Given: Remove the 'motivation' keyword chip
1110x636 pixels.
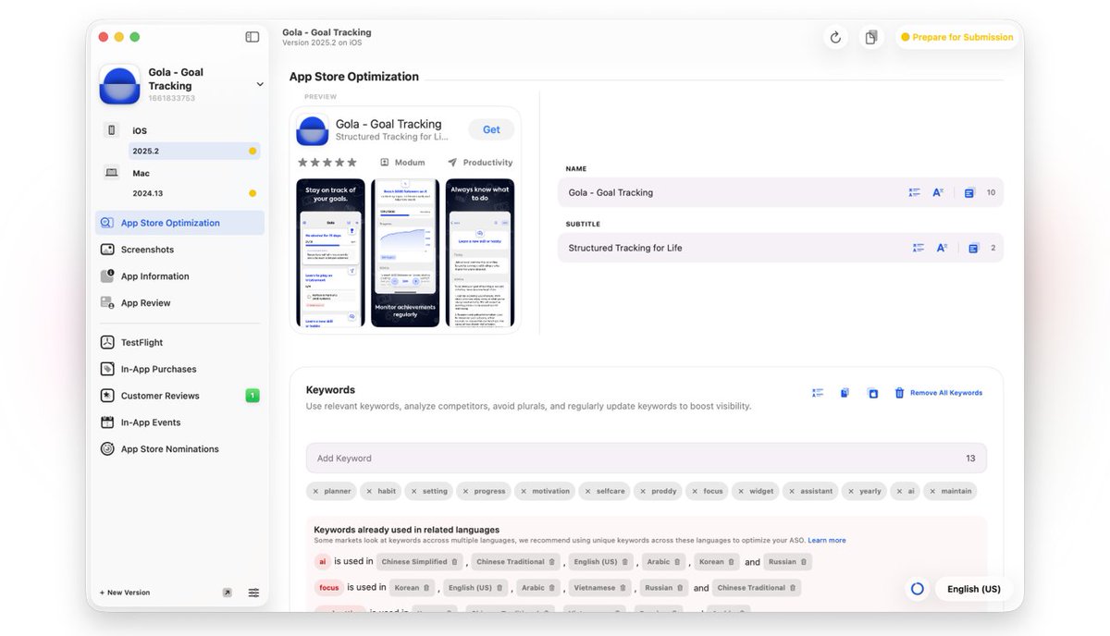Looking at the screenshot, I should coord(524,492).
